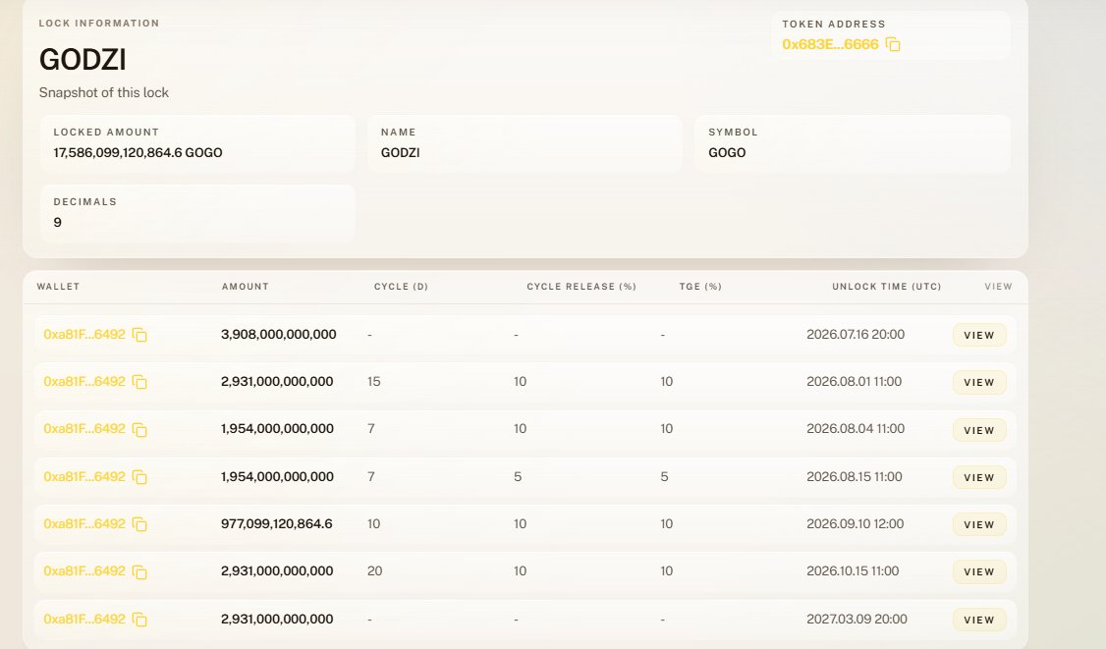The height and width of the screenshot is (649, 1106).
Task: Select the decimals value 9
Action: click(57, 222)
